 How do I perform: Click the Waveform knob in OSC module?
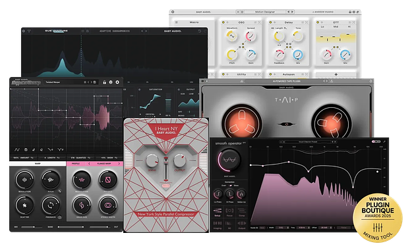pos(231,36)
